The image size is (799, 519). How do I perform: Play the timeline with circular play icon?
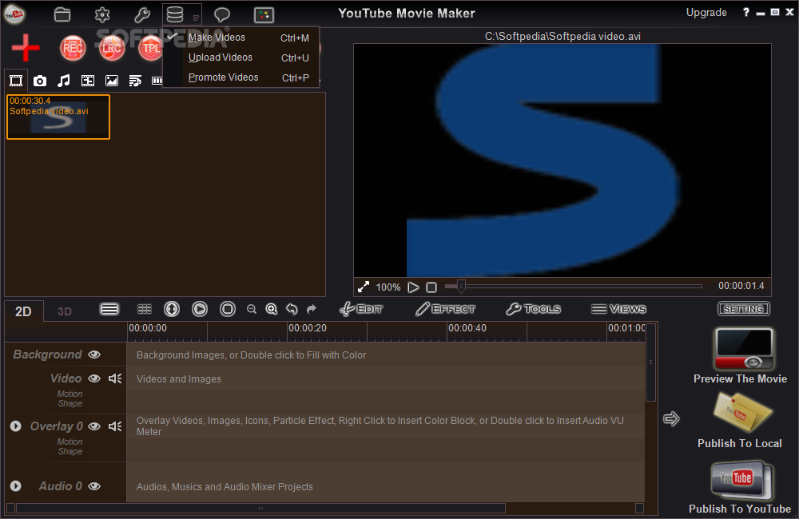[200, 309]
